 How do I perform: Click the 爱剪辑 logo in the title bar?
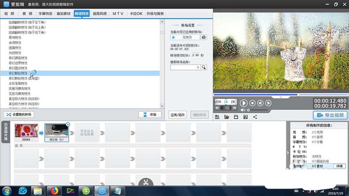click(x=6, y=4)
